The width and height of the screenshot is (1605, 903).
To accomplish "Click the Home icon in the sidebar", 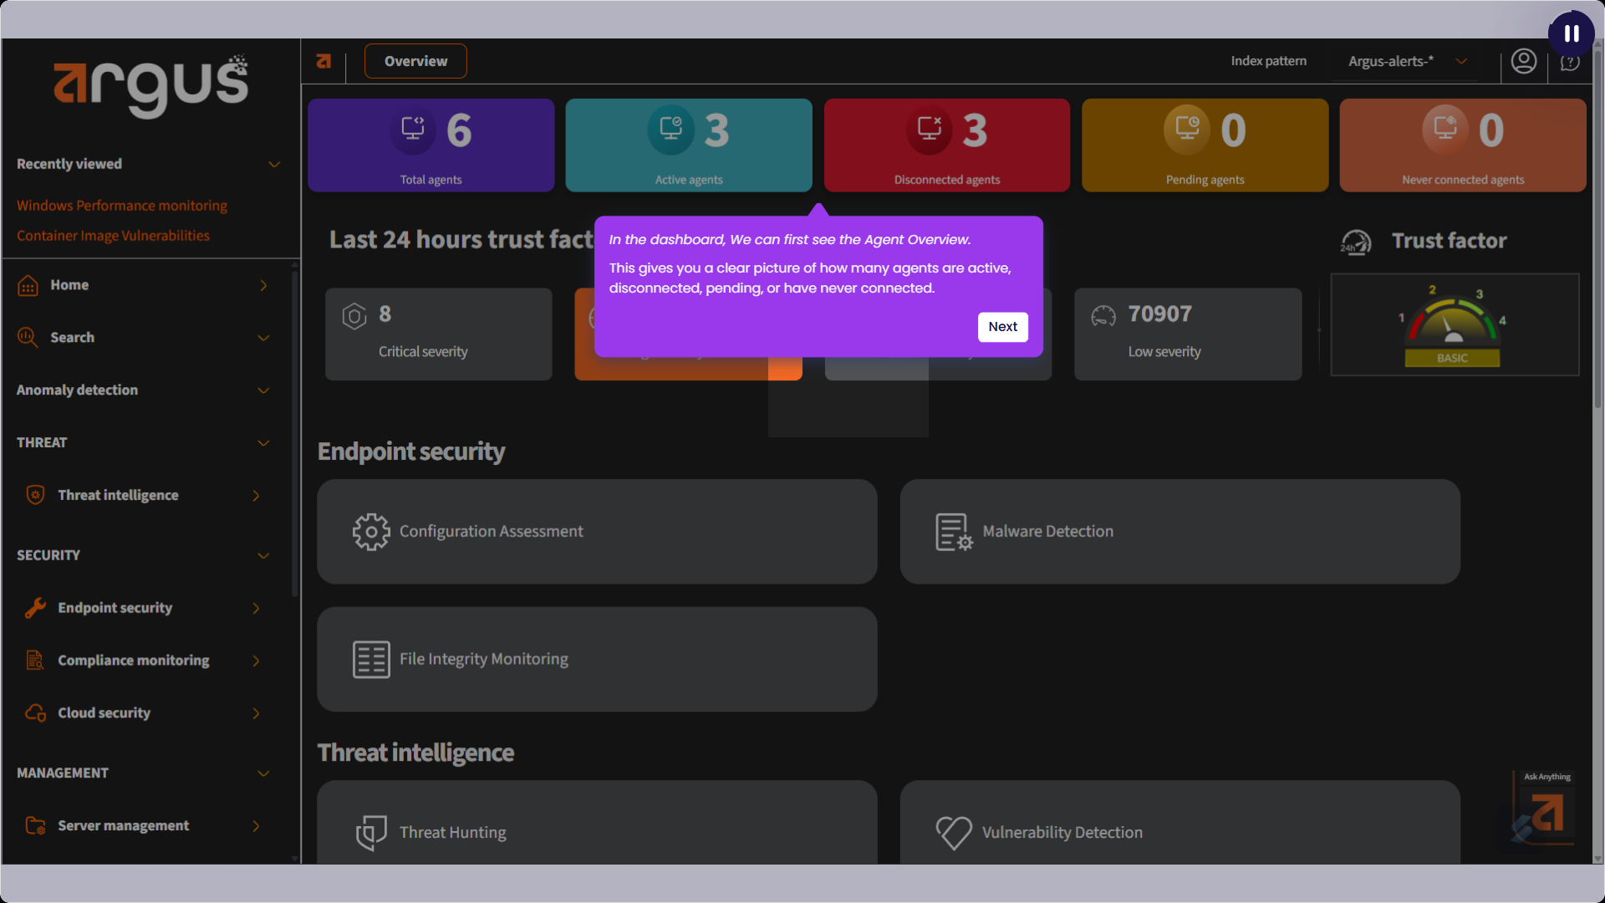I will [28, 286].
